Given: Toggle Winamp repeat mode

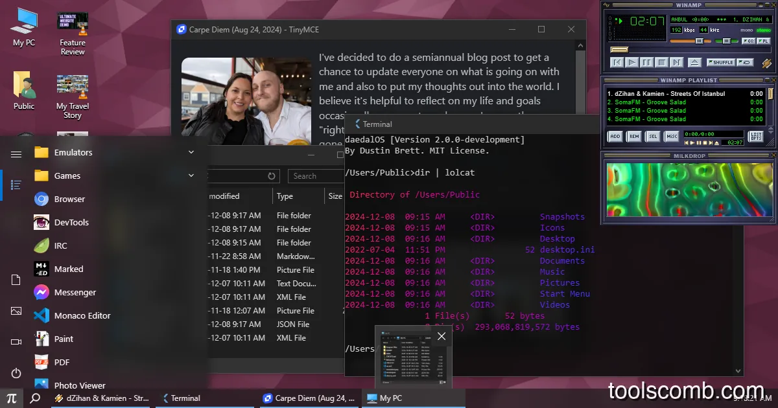Looking at the screenshot, I should pos(746,62).
